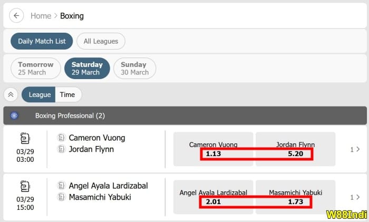This screenshot has width=369, height=222.
Task: Click icon beside Jordan Flynn name
Action: pos(61,149)
